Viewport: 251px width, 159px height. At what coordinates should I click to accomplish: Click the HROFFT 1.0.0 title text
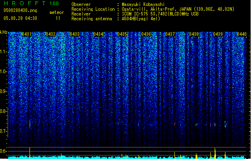tap(31, 3)
